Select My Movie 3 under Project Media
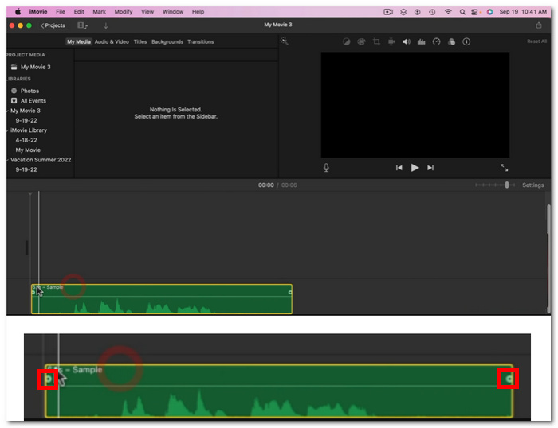Image resolution: width=558 pixels, height=428 pixels. coord(36,67)
